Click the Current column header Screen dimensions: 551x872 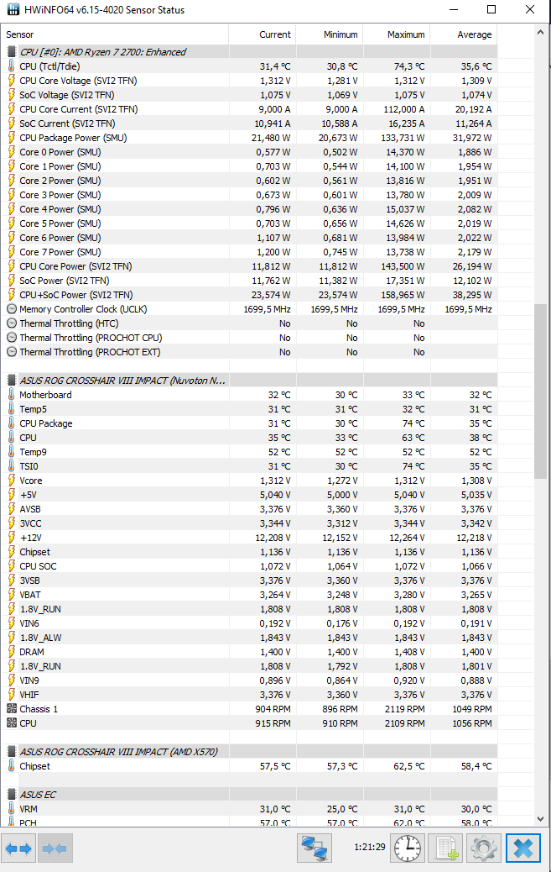click(263, 34)
